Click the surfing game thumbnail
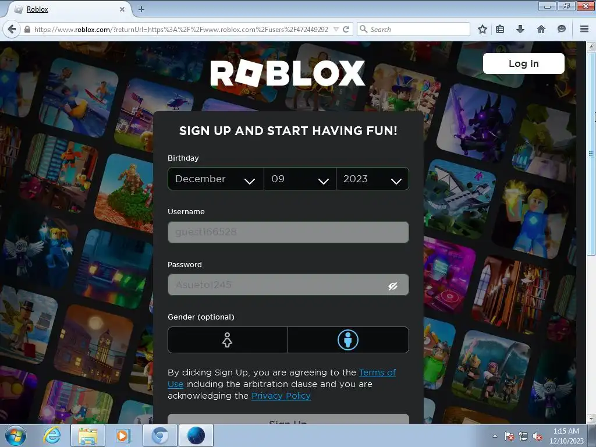596x447 pixels. pos(79,97)
